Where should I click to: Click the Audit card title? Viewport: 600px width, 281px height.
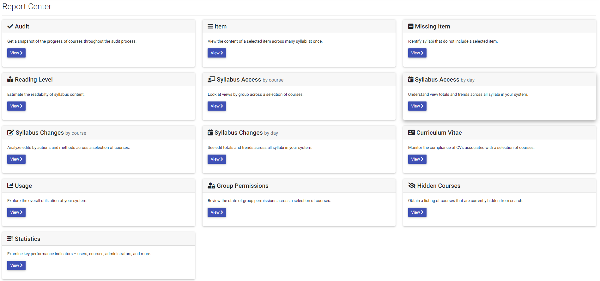tap(22, 26)
